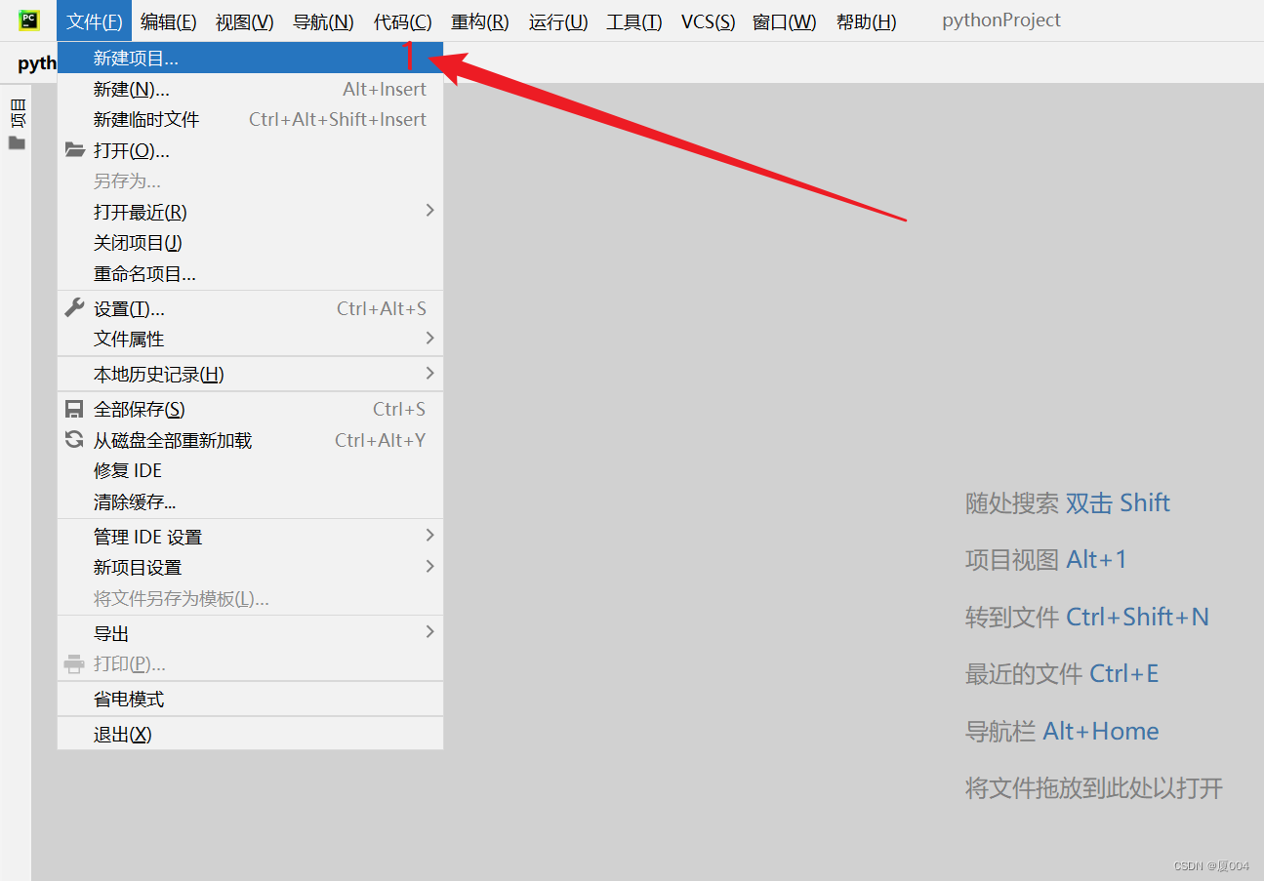Open the 运行(U) menu
This screenshot has height=881, width=1264.
click(557, 21)
